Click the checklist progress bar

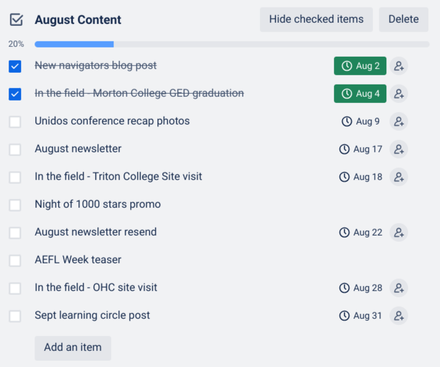(x=231, y=44)
